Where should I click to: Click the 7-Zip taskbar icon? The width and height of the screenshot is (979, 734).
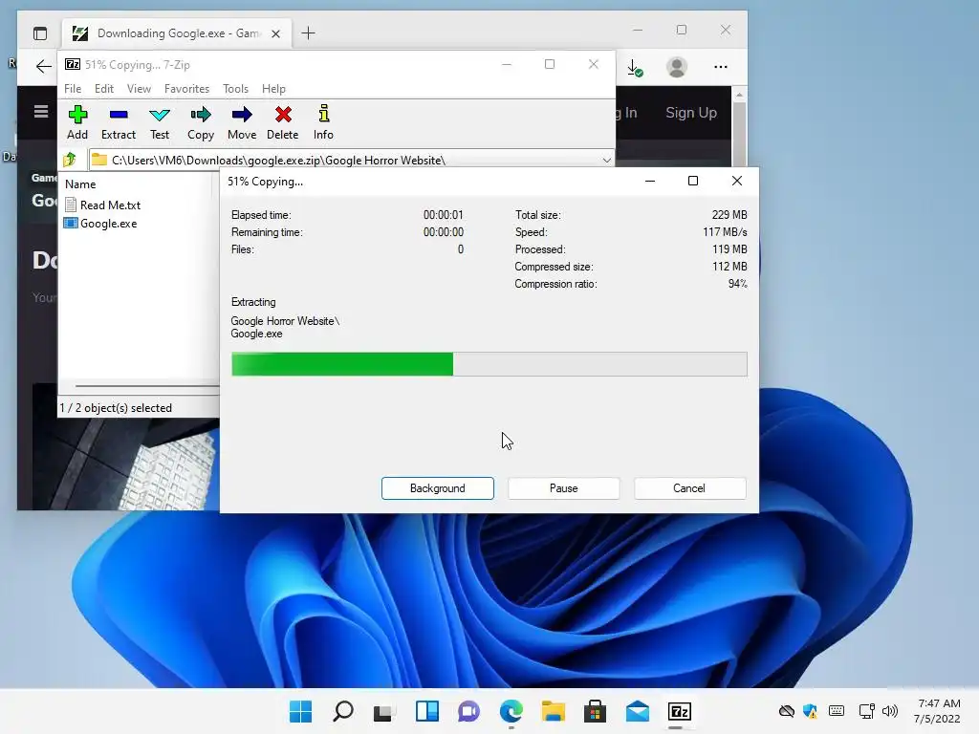point(680,711)
